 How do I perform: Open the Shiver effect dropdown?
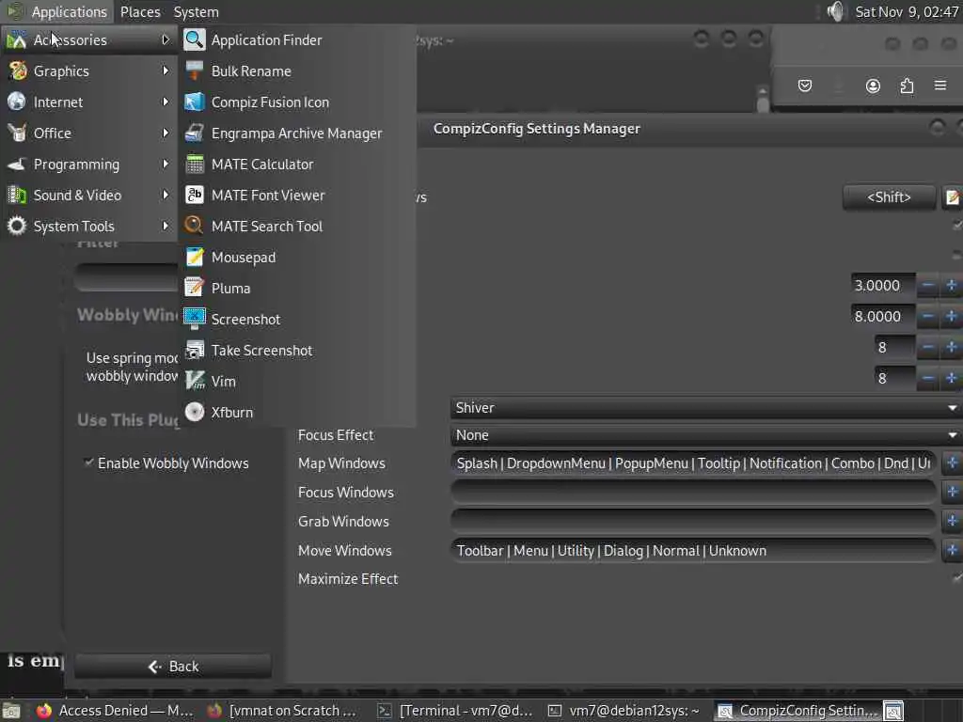pos(706,408)
